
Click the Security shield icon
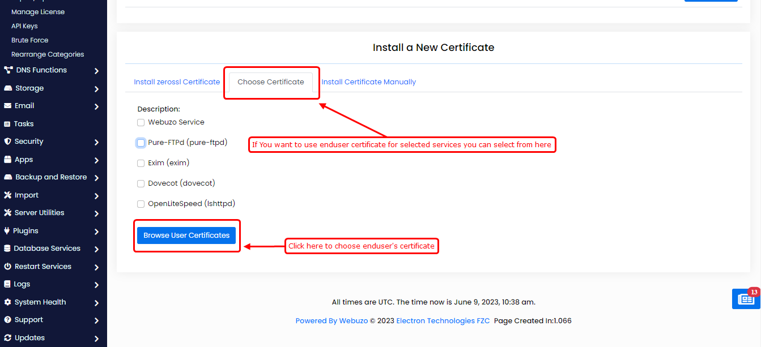coord(7,142)
